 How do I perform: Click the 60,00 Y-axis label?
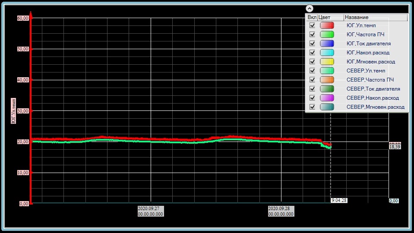click(23, 18)
